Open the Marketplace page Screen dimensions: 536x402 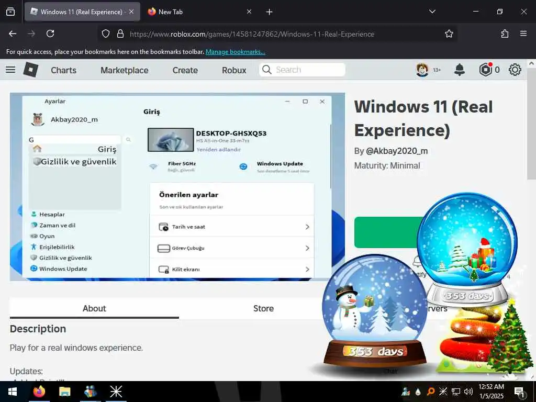[125, 70]
